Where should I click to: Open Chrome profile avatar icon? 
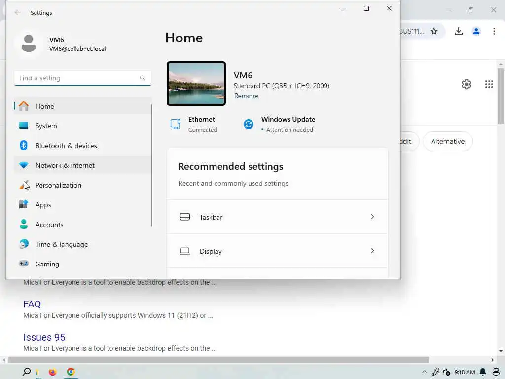point(476,31)
